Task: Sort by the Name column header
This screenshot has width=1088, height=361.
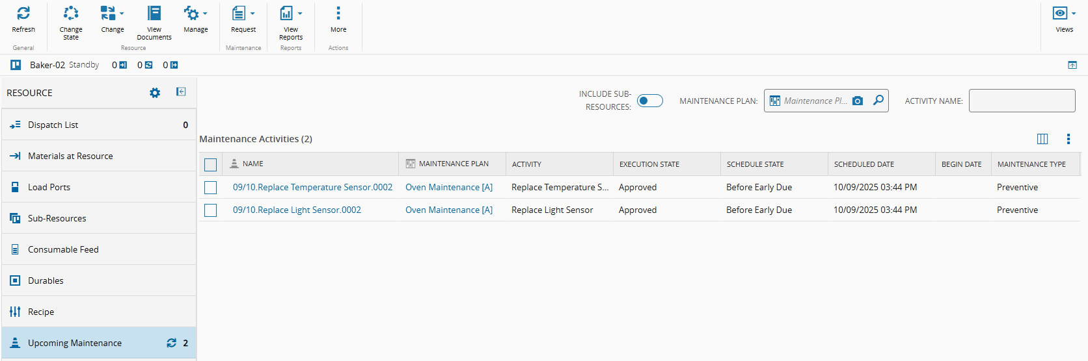Action: pos(310,164)
